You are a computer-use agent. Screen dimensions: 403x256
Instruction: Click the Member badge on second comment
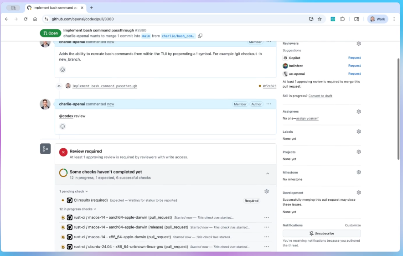pos(240,104)
